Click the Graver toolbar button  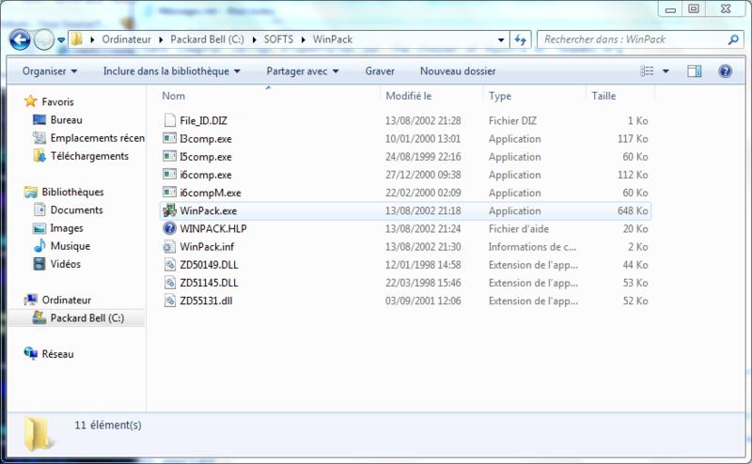pyautogui.click(x=380, y=71)
